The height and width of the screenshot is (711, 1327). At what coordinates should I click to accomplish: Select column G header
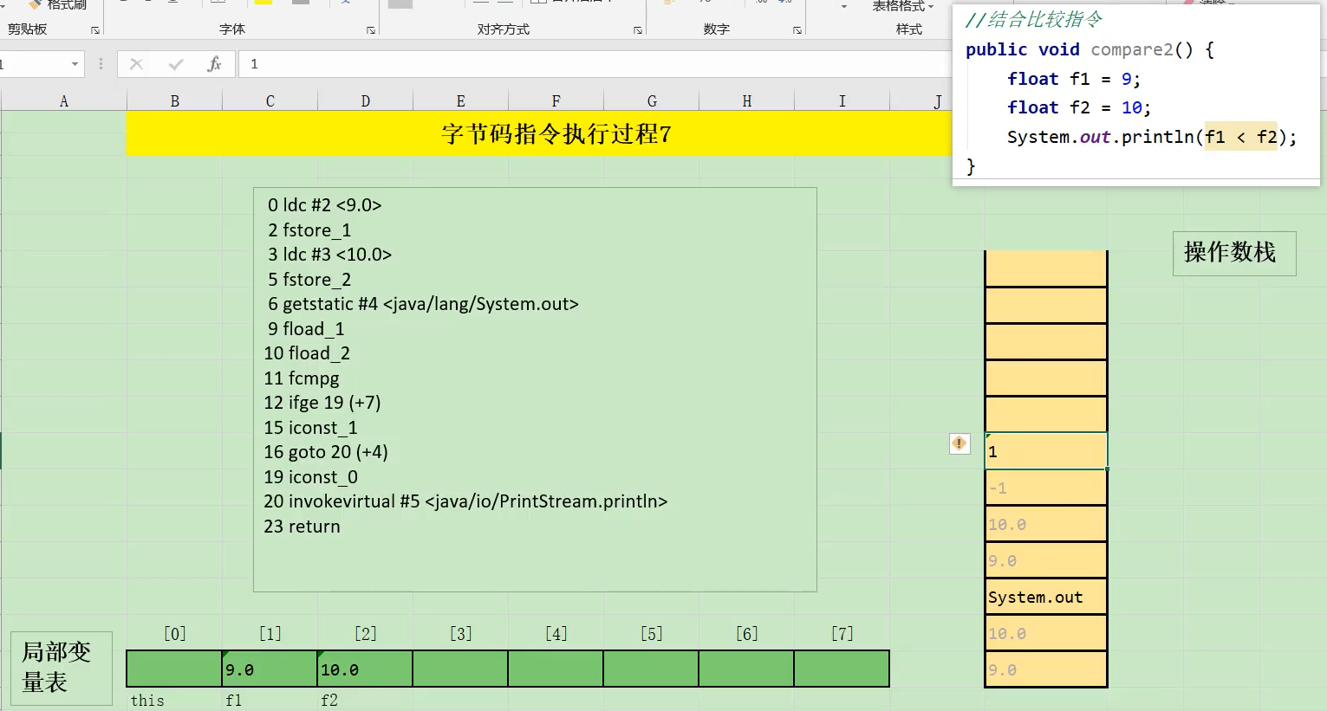point(652,101)
